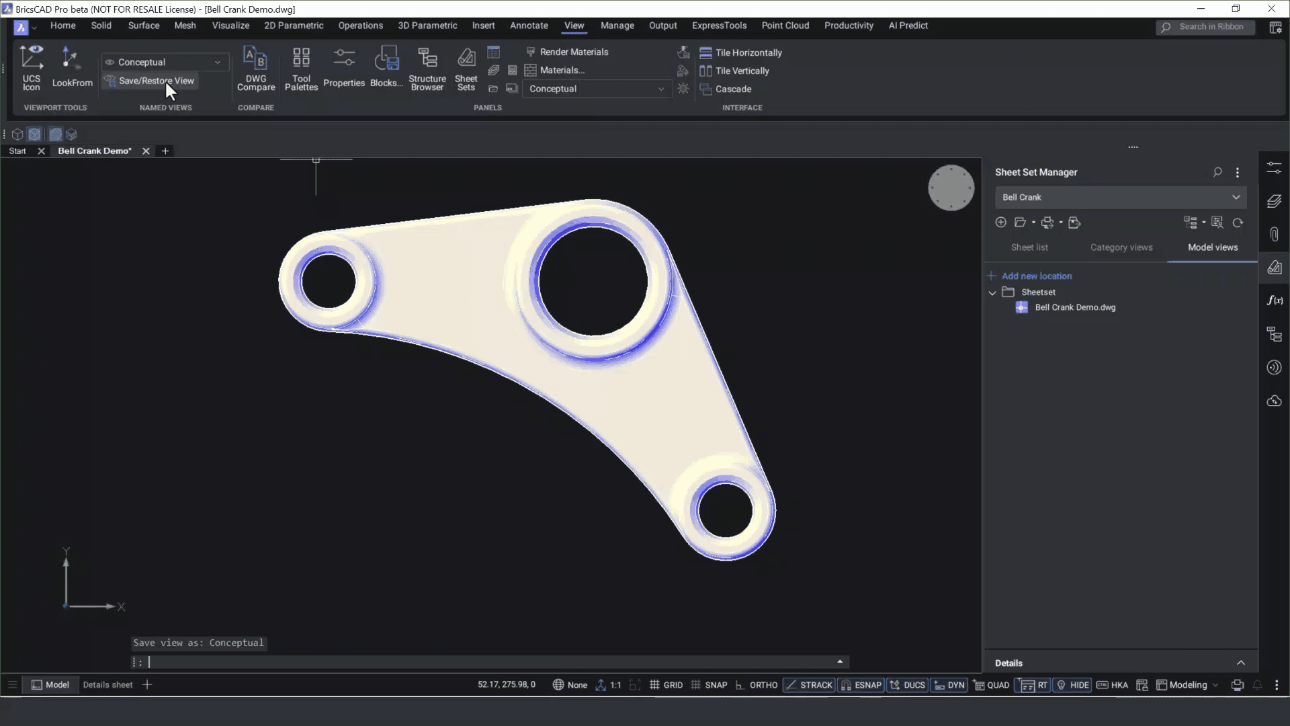Image resolution: width=1290 pixels, height=726 pixels.
Task: Toggle GRID in status bar
Action: click(x=666, y=685)
